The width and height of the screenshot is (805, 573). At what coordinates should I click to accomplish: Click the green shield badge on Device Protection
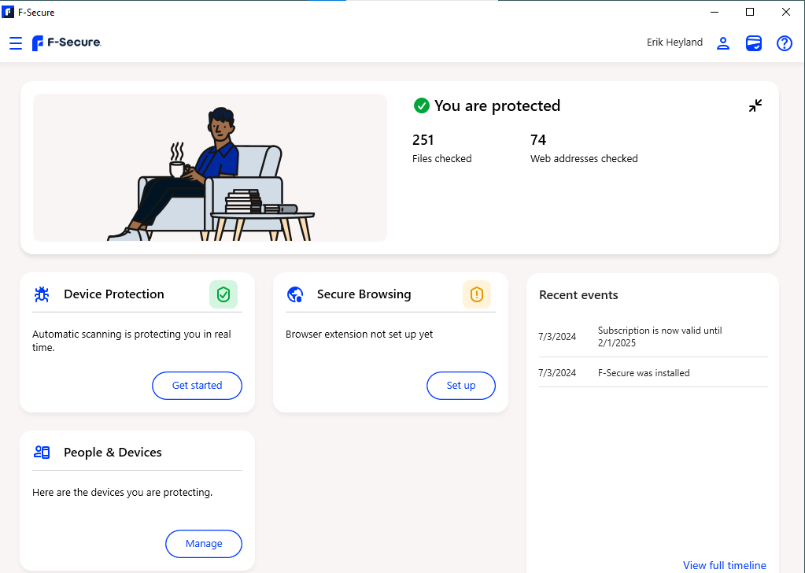(223, 294)
